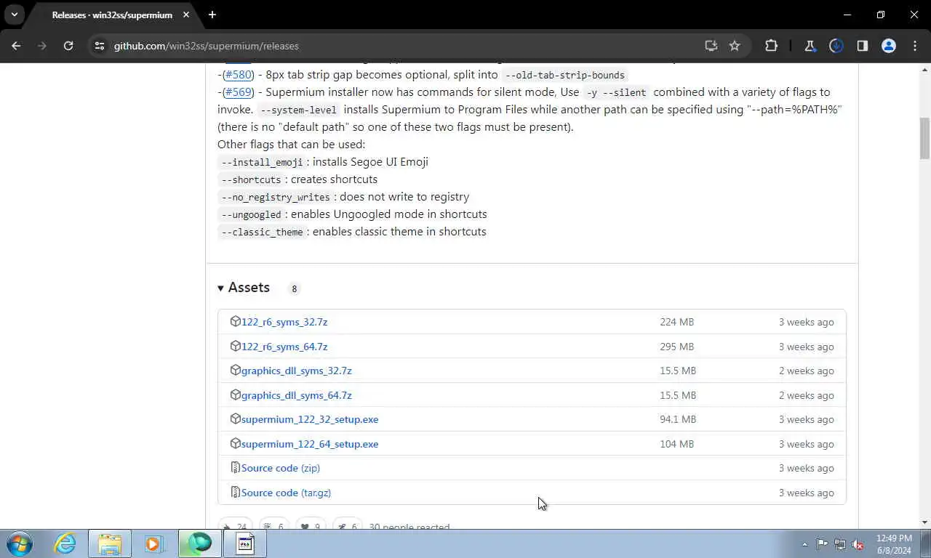The width and height of the screenshot is (931, 558).
Task: Open the Chrome Labs flask icon
Action: (x=810, y=46)
